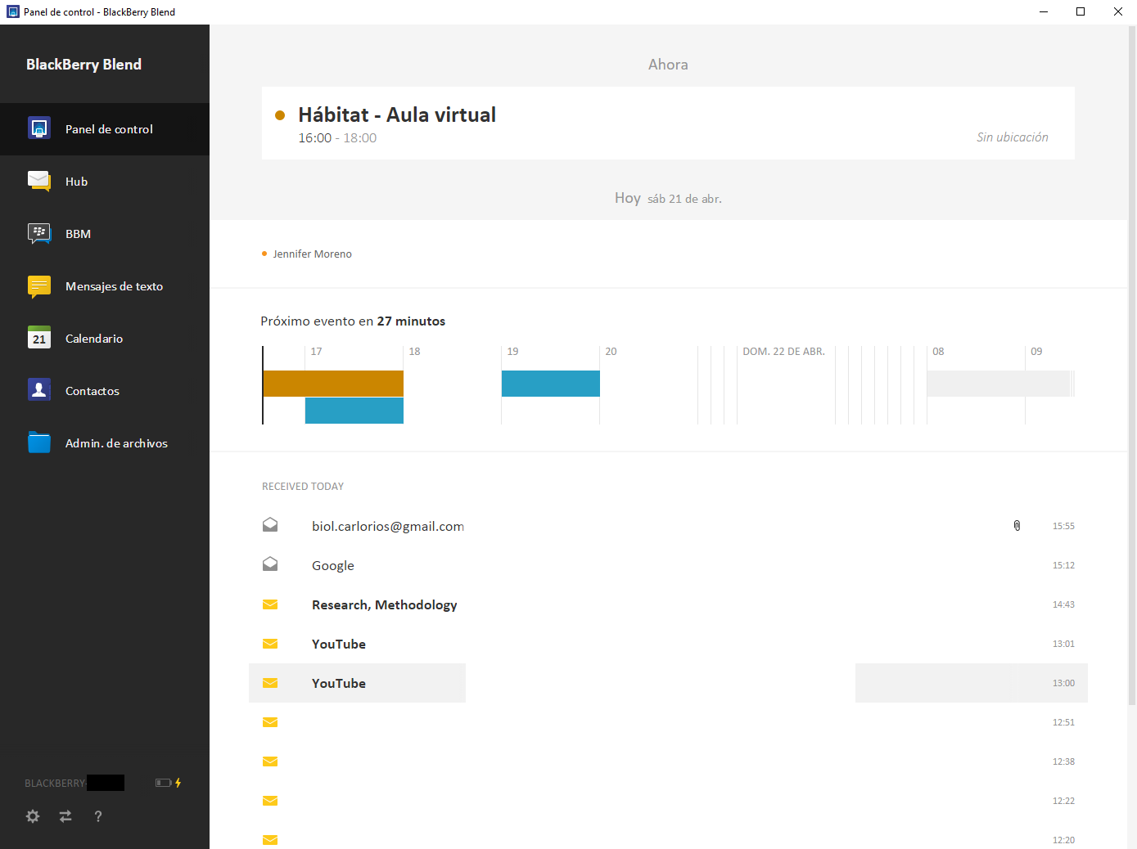
Task: Select Mensajes de texto menu label
Action: coord(114,286)
